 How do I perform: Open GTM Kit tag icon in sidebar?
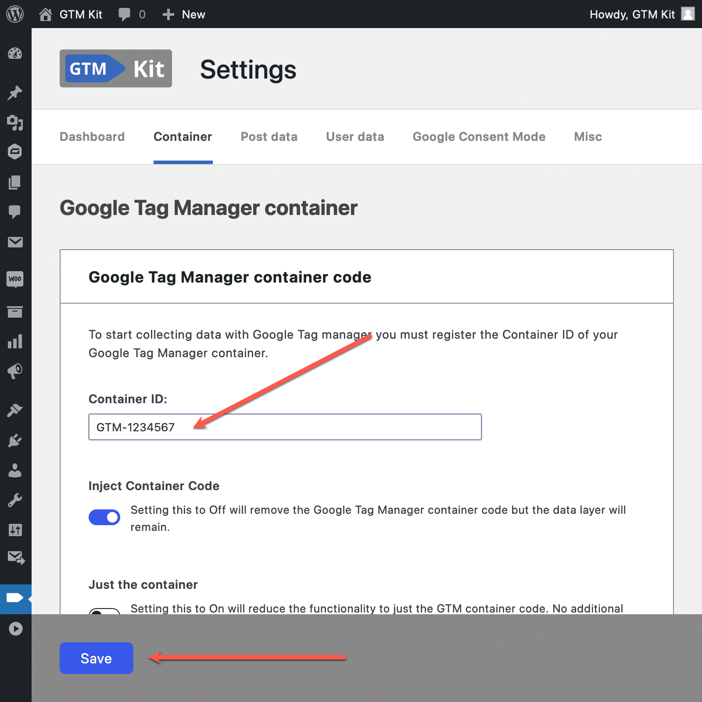(x=15, y=598)
